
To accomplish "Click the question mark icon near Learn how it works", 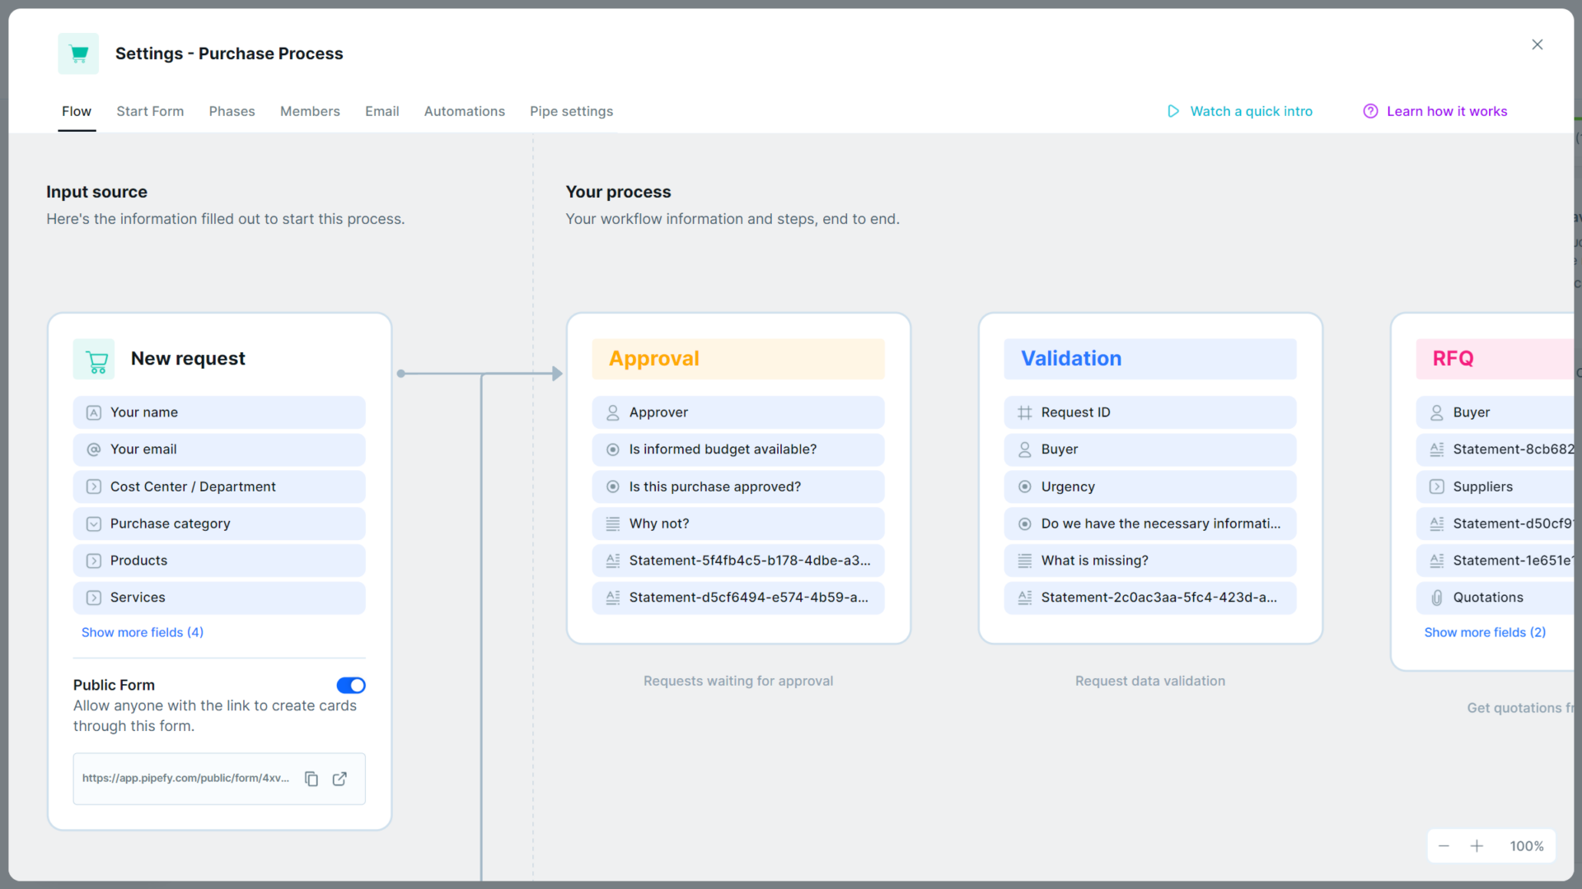I will tap(1370, 111).
